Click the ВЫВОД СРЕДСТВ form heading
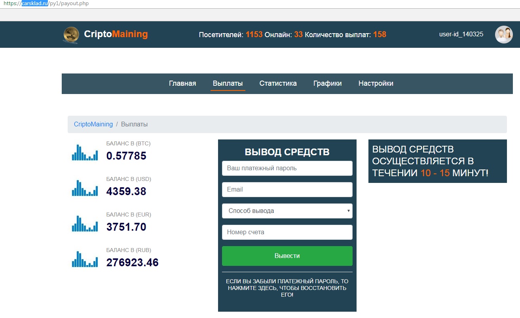520x318 pixels. pyautogui.click(x=287, y=152)
